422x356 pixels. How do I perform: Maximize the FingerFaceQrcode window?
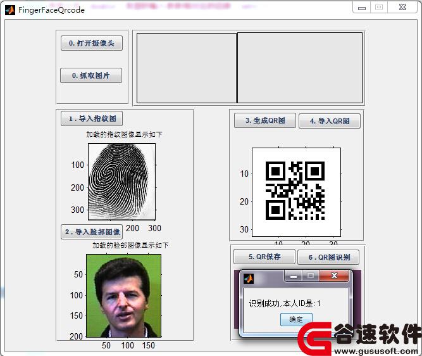[x=379, y=7]
